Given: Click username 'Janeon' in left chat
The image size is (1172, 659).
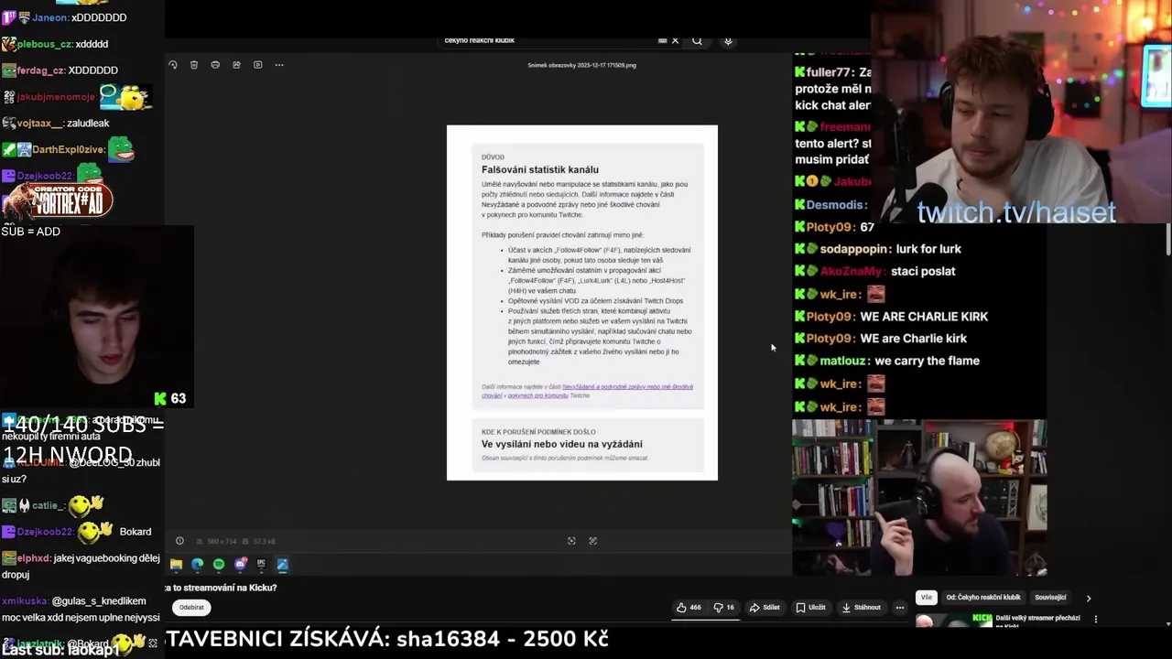Looking at the screenshot, I should tap(49, 17).
